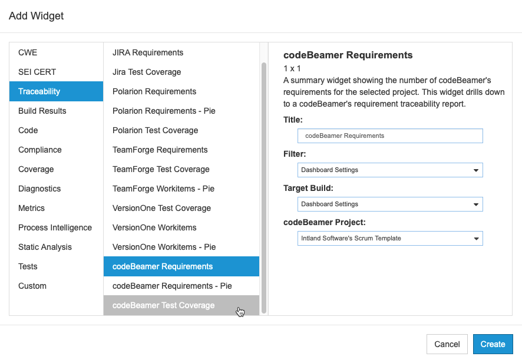Open the Filter dropdown
Viewport: 522px width, 363px height.
390,170
